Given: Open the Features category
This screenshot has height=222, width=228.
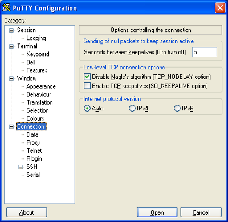Looking at the screenshot, I should [37, 70].
